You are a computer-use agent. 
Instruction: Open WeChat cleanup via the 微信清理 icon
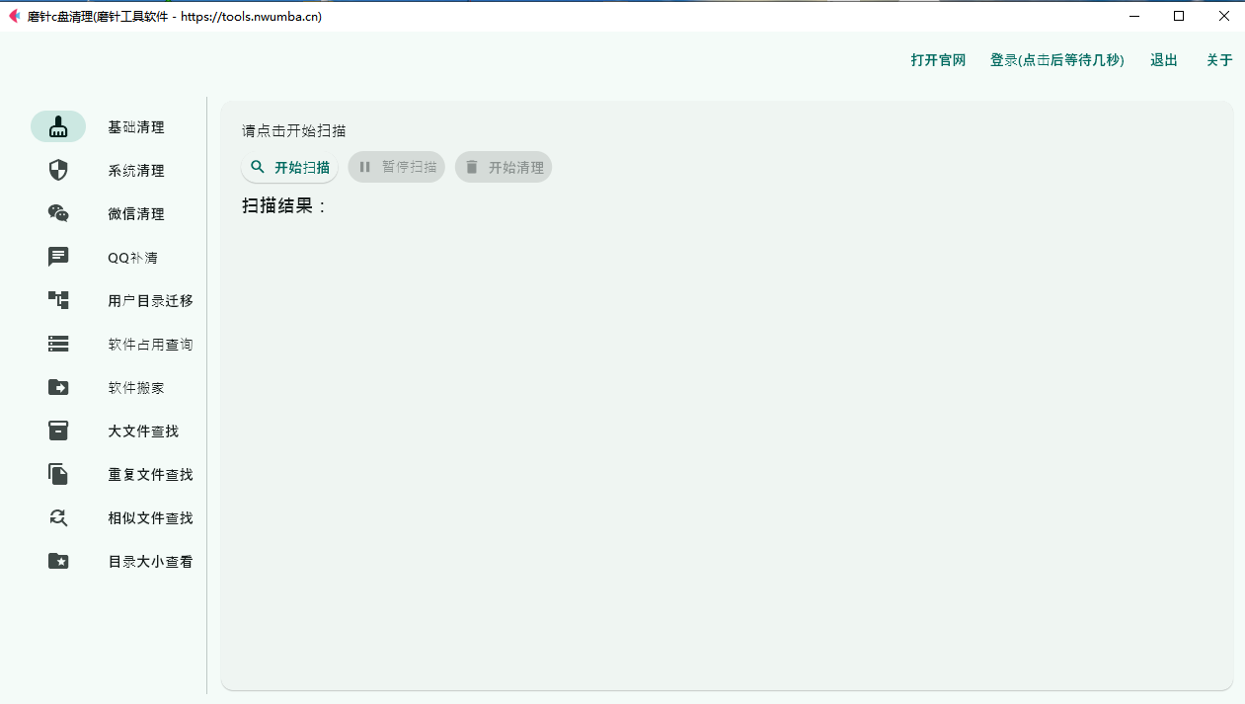click(x=57, y=213)
